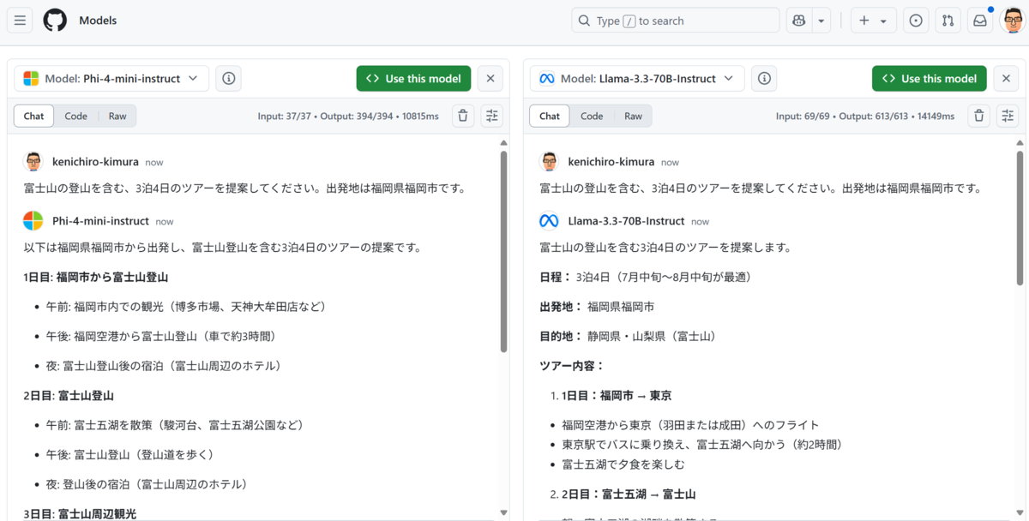Open parameter settings sliders in Phi-4 panel
This screenshot has width=1029, height=521.
click(491, 116)
